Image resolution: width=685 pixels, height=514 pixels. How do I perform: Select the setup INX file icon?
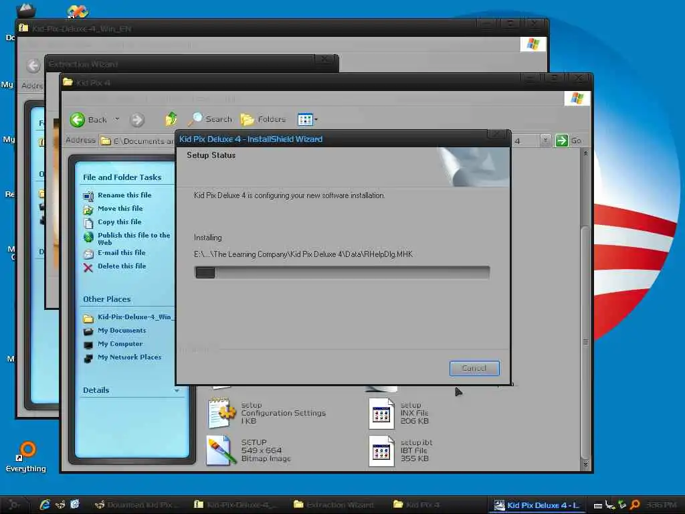tap(381, 413)
